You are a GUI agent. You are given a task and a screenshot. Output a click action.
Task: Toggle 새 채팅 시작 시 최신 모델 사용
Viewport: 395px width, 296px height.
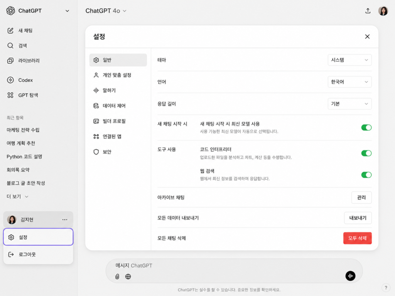[366, 128]
